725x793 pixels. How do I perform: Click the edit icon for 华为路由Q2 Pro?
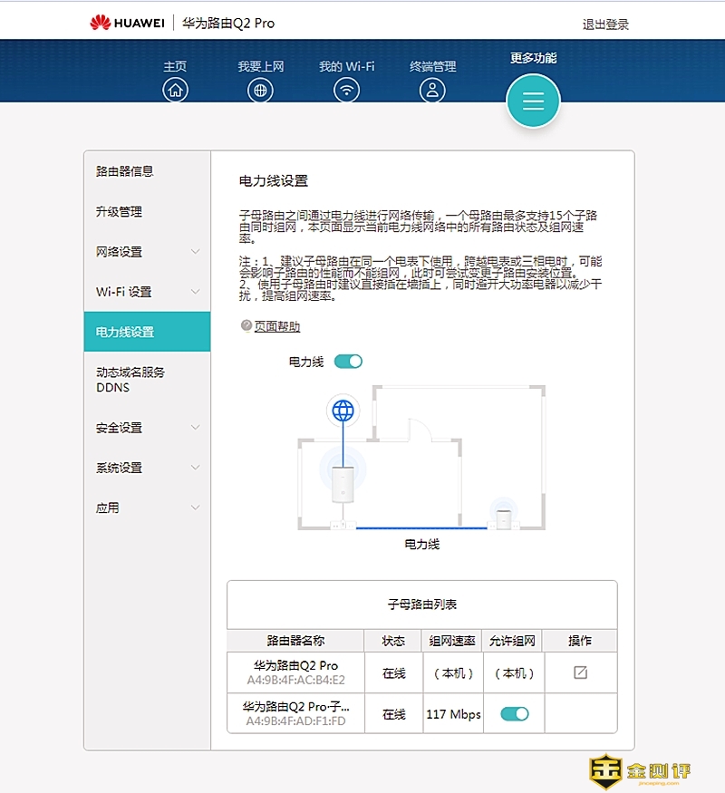tap(580, 672)
